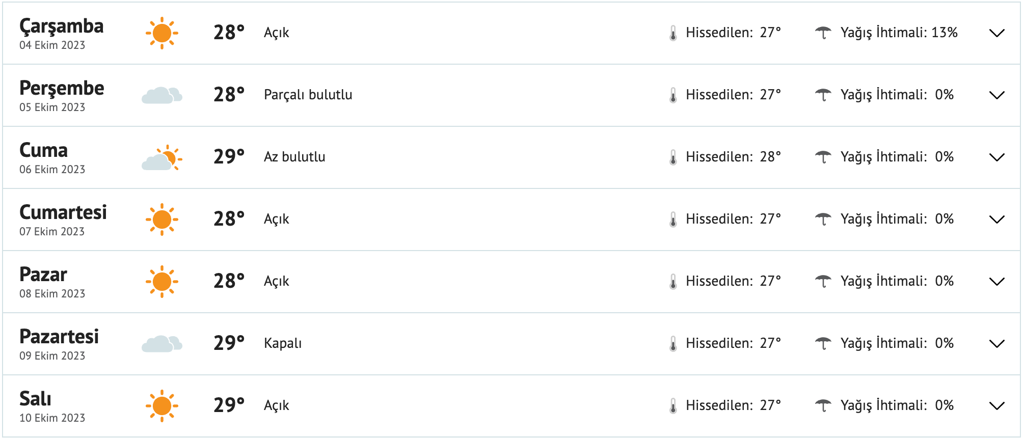Expand the Perşembe forecast row
The width and height of the screenshot is (1024, 438).
[x=998, y=95]
